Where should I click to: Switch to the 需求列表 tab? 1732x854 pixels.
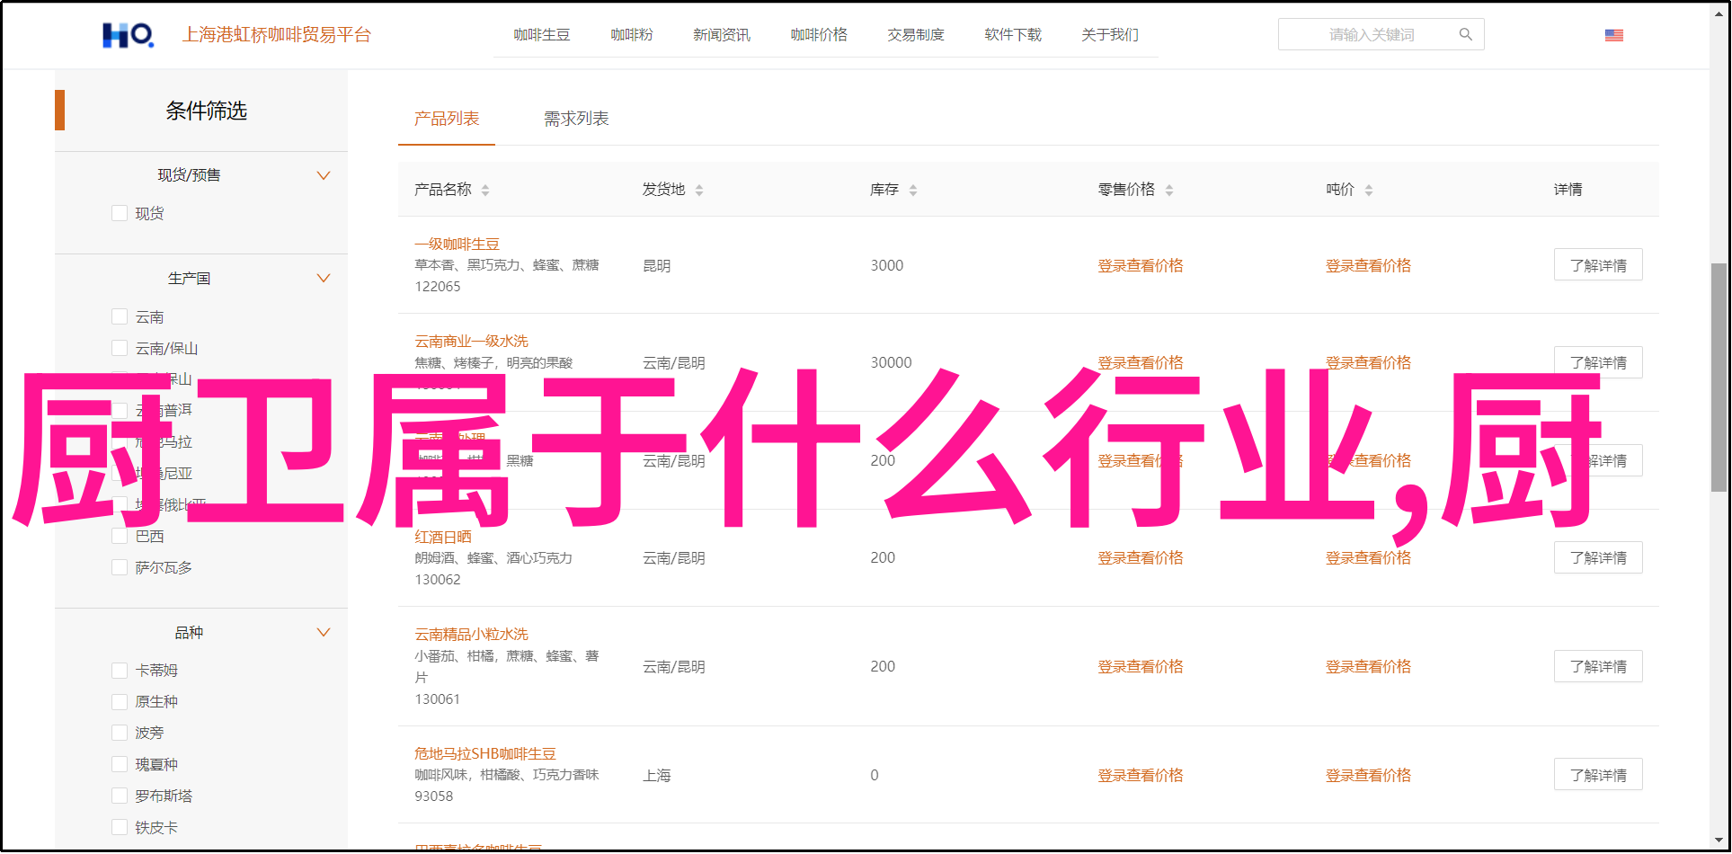[x=576, y=119]
